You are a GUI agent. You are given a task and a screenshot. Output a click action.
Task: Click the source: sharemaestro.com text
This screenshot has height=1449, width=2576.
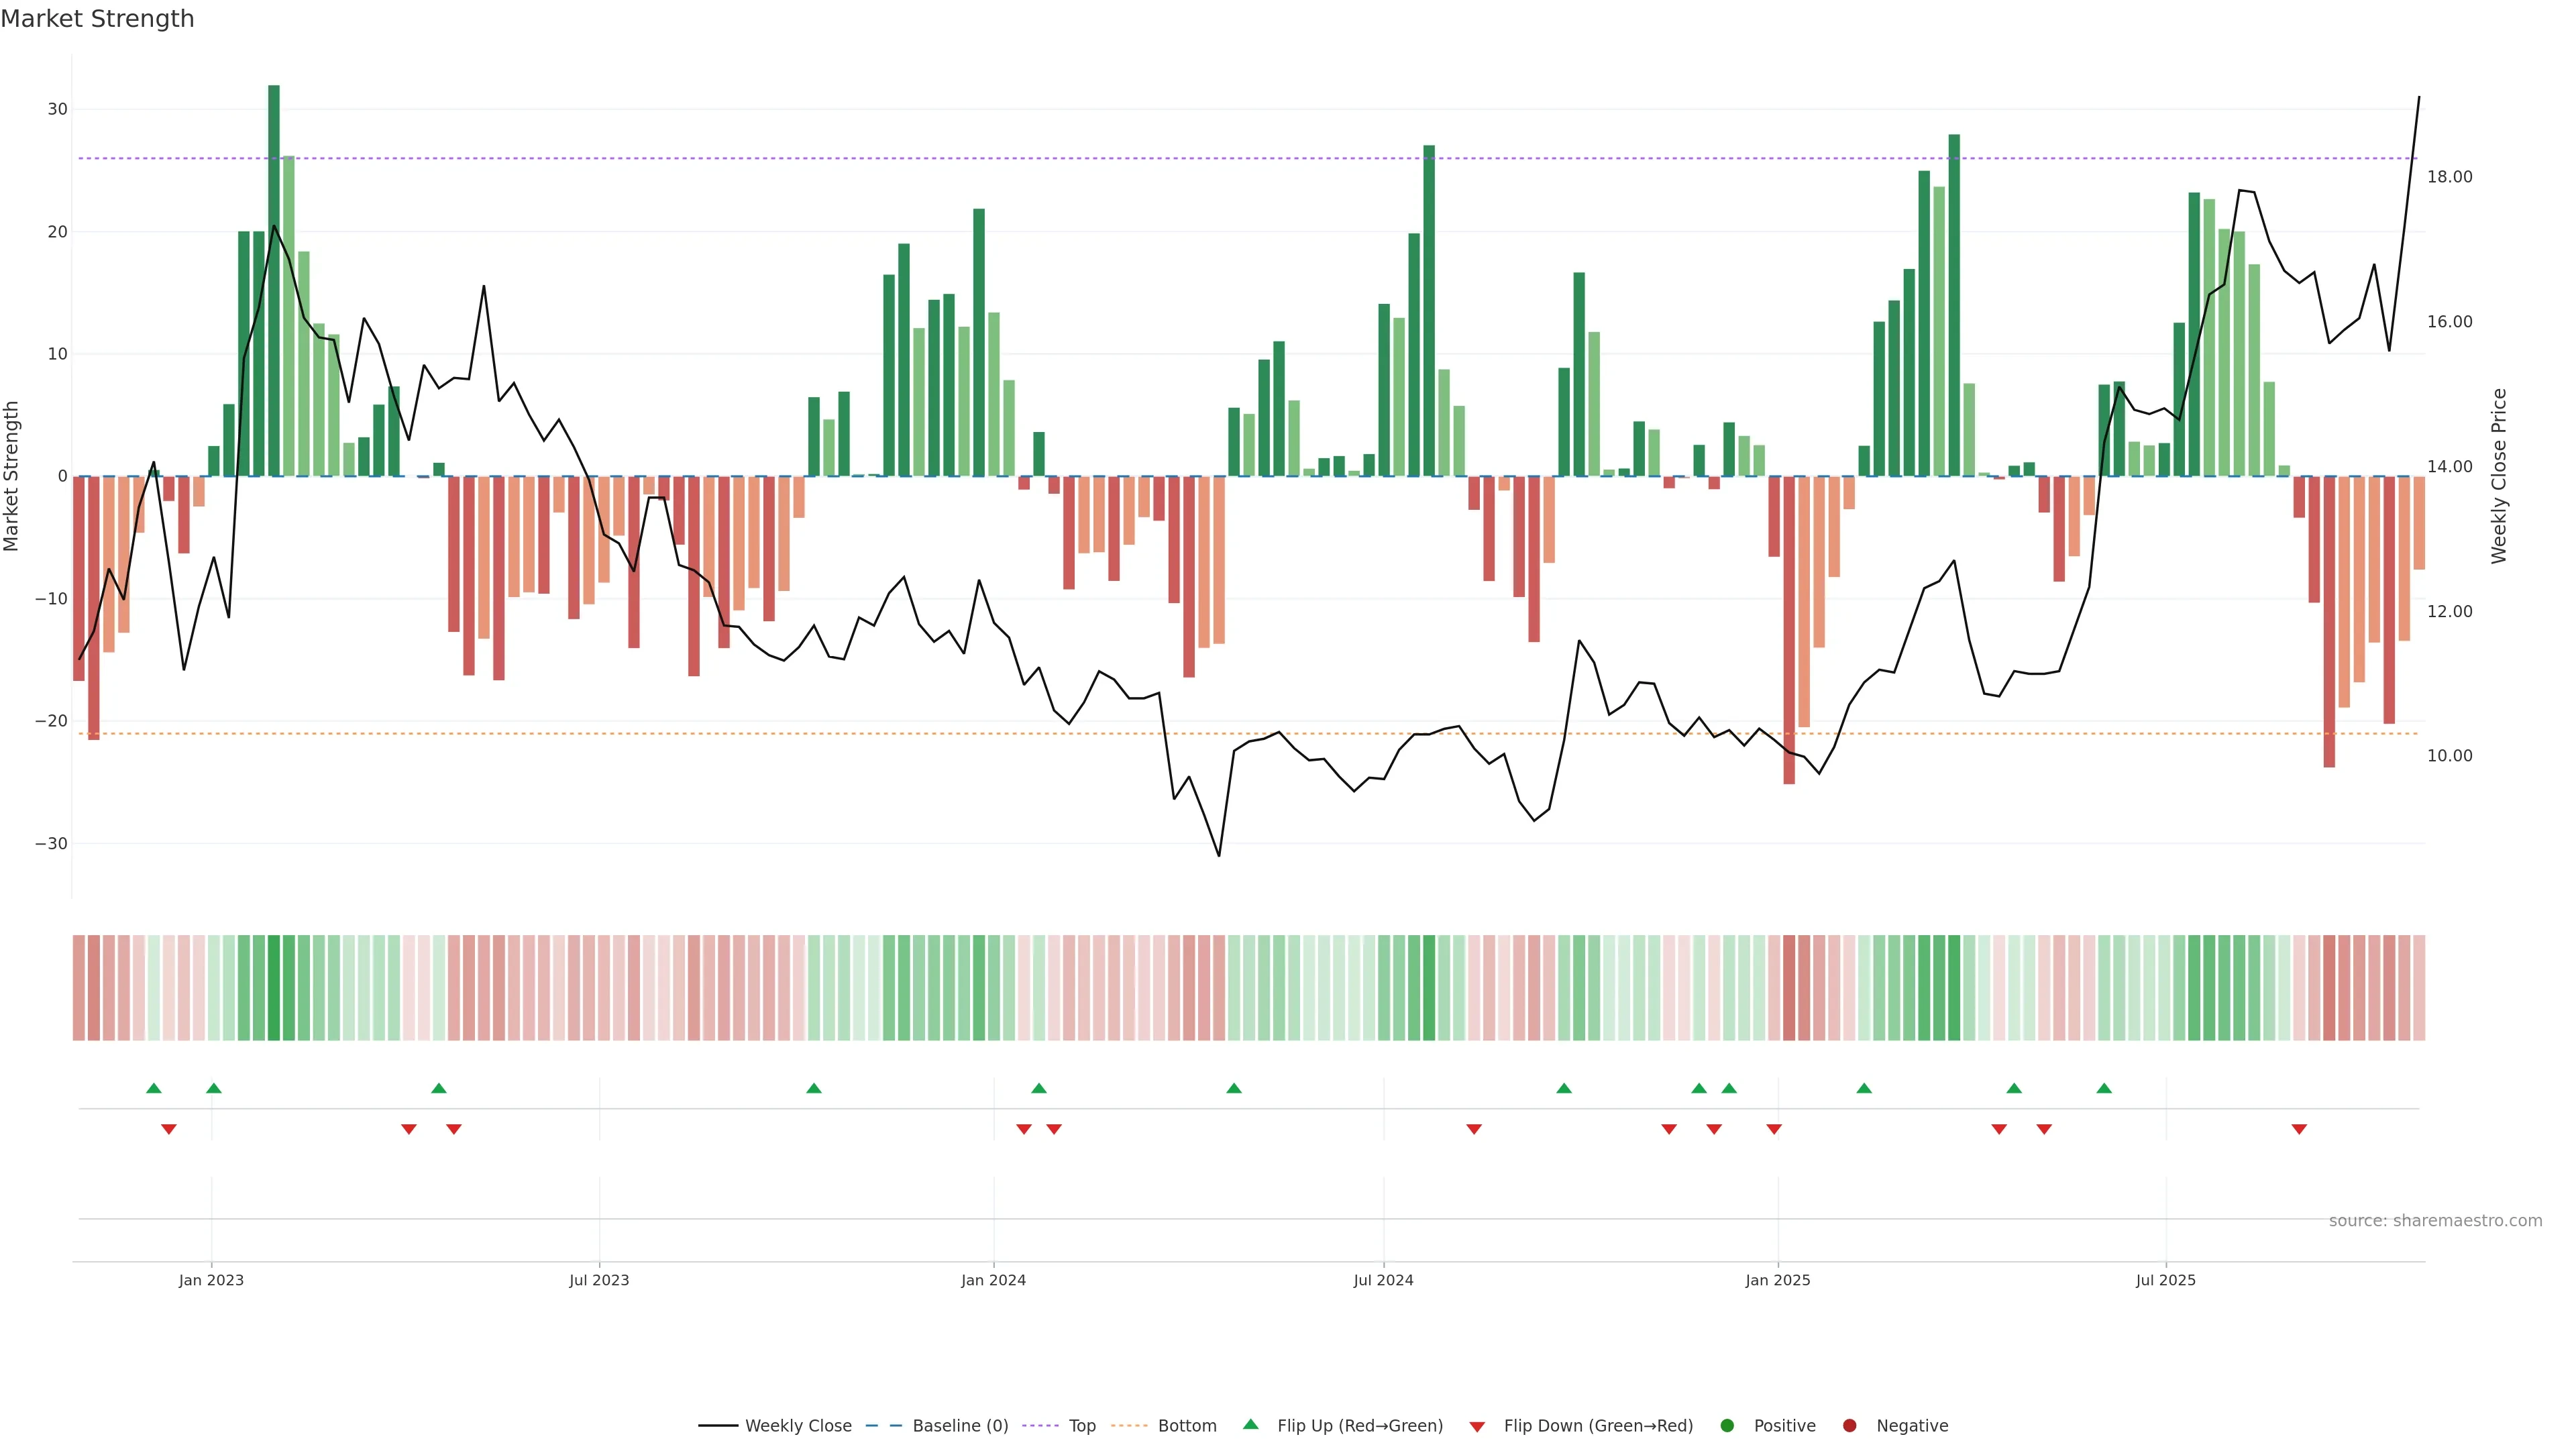point(2435,1220)
